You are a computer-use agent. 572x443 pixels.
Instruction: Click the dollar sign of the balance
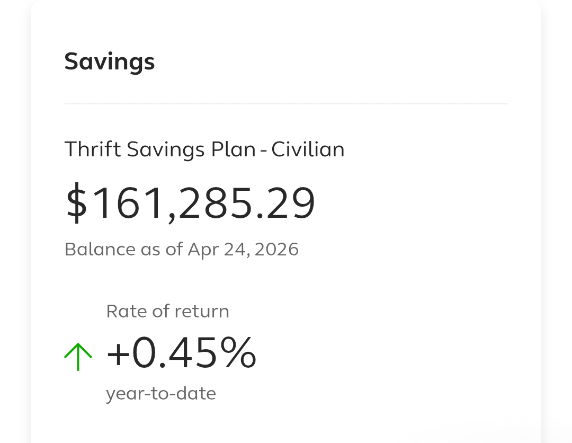76,203
